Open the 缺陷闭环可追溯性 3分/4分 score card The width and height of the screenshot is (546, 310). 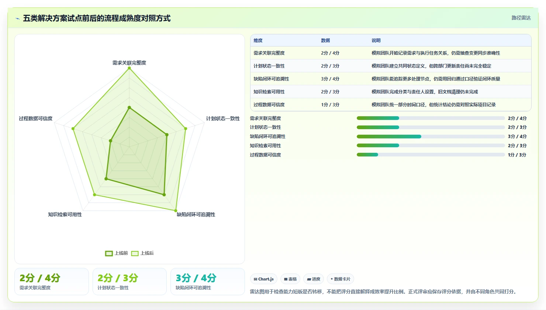point(208,282)
